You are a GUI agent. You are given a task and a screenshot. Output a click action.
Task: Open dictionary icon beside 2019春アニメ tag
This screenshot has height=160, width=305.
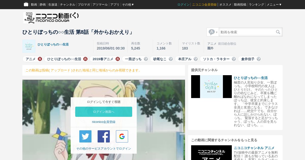tap(118, 59)
